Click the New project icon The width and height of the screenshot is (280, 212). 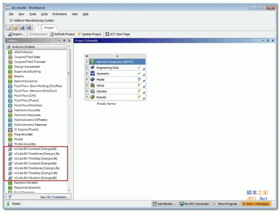[8, 28]
